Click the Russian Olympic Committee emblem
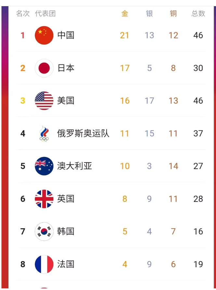216x290 pixels. (x=44, y=133)
